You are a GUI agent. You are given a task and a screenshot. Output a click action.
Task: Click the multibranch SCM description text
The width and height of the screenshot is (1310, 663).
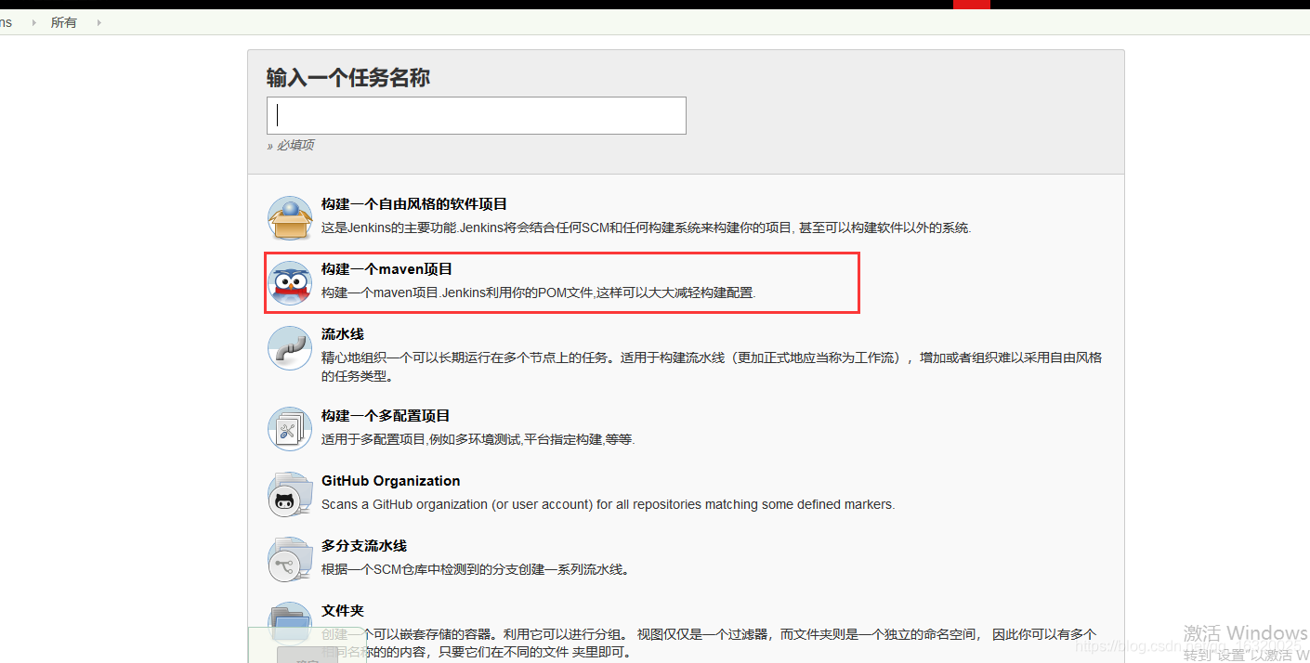point(476,569)
